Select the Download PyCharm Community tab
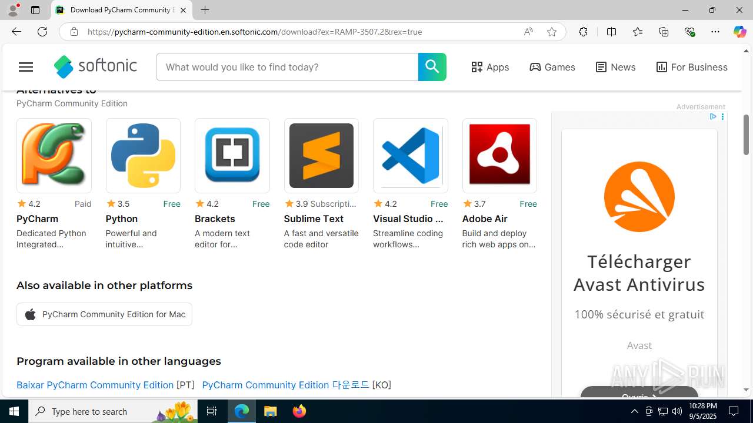 tap(122, 10)
